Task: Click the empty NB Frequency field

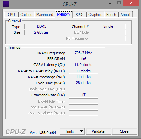Action: point(109,38)
